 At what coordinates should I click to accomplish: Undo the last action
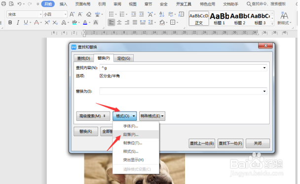tap(19, 4)
